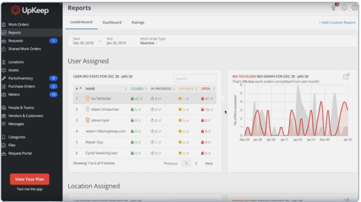The width and height of the screenshot is (361, 202).
Task: Click the Requests 1 badge
Action: (x=54, y=41)
